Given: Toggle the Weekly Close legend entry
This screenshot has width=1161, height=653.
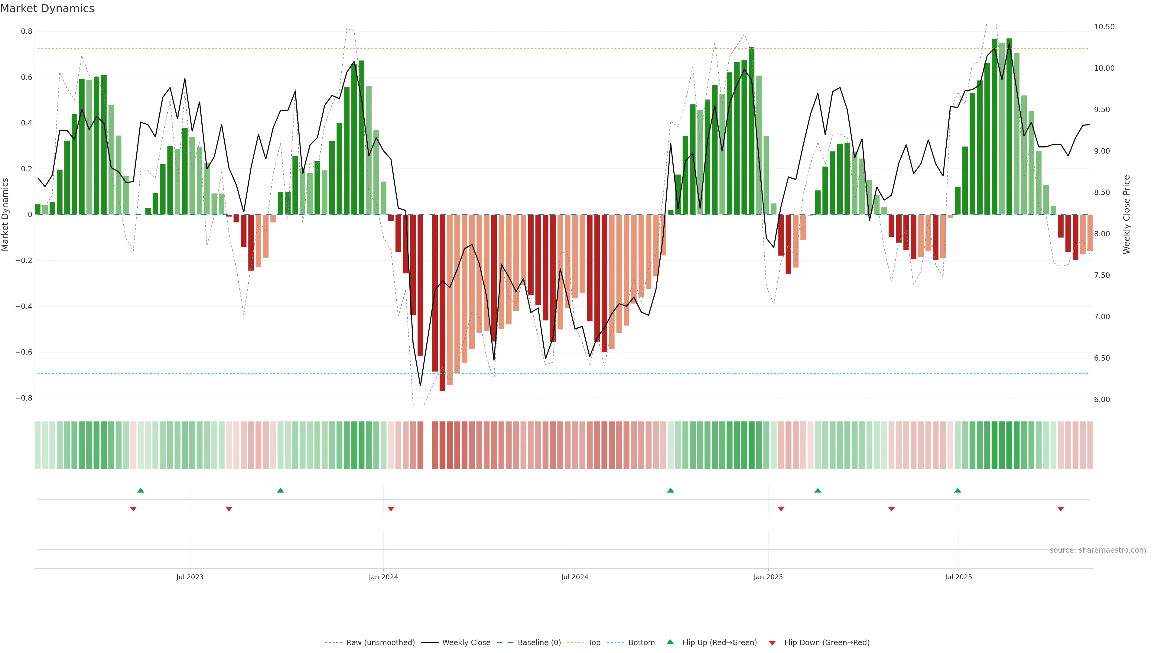Looking at the screenshot, I should coord(466,643).
